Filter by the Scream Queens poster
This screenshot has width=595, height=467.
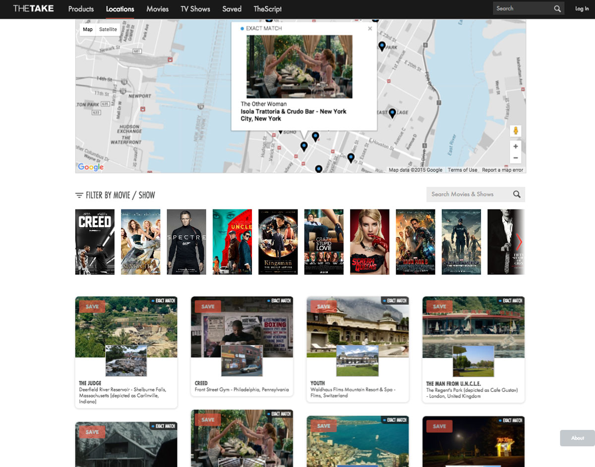tap(369, 242)
